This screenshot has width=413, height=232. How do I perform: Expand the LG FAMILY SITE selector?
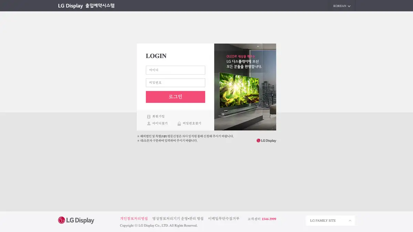pyautogui.click(x=330, y=221)
